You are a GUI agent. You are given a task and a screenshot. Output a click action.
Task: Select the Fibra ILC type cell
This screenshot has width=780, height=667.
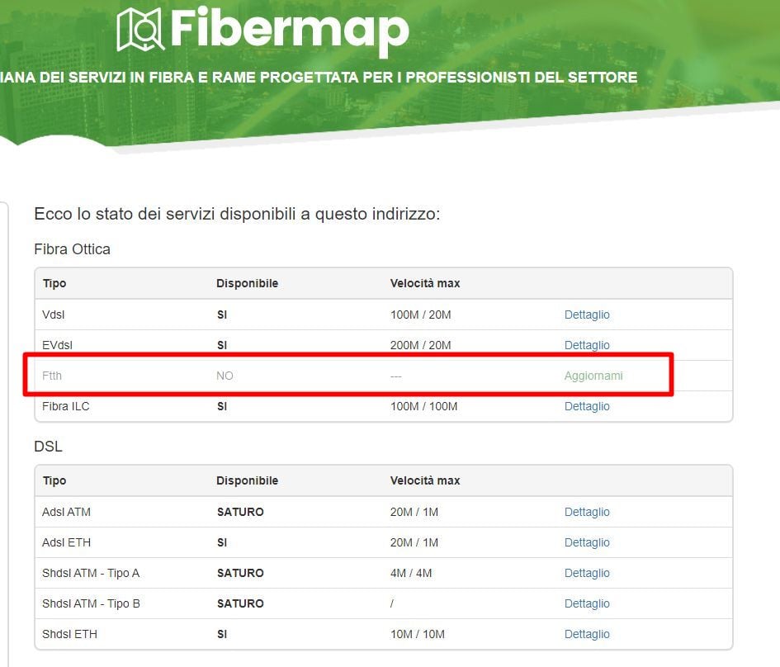(x=66, y=406)
